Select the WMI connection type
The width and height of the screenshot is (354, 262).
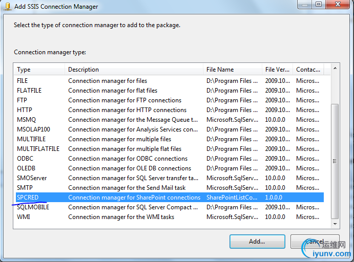24,217
